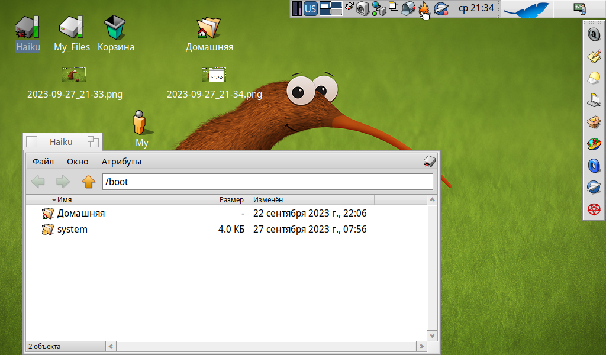
Task: Click the /boot path field
Action: (267, 182)
